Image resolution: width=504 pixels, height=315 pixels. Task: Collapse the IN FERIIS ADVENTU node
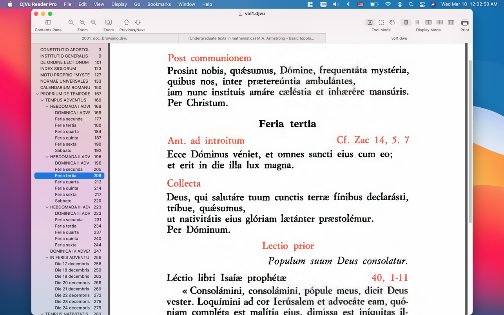tap(47, 258)
